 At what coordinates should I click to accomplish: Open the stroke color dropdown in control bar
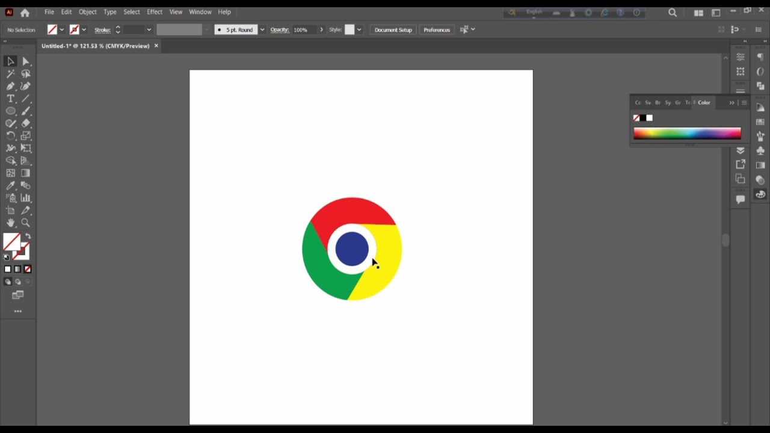pyautogui.click(x=84, y=29)
